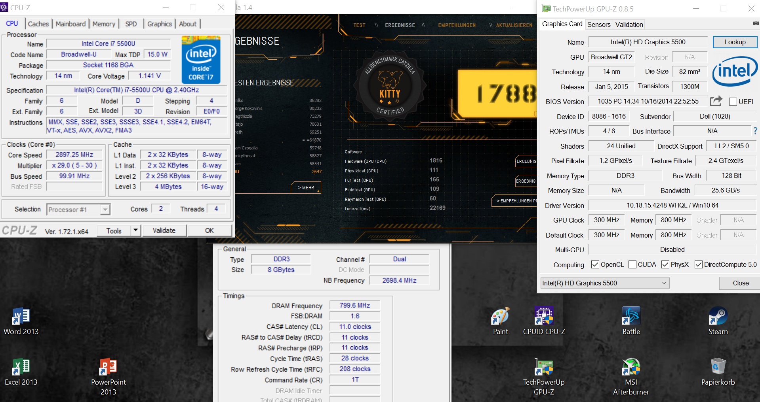Click the Tools button in CPU-Z

point(114,230)
